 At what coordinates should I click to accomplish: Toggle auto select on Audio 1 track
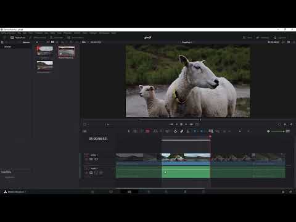point(91,173)
